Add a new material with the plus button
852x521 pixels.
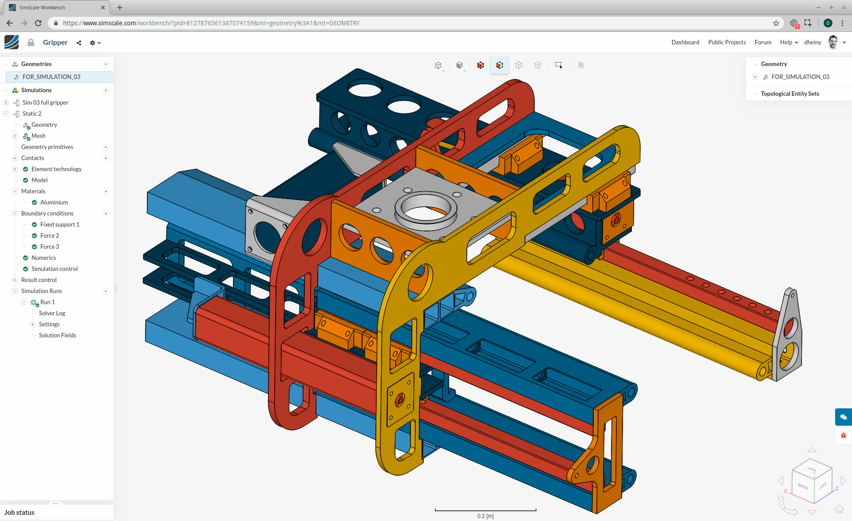tap(106, 191)
